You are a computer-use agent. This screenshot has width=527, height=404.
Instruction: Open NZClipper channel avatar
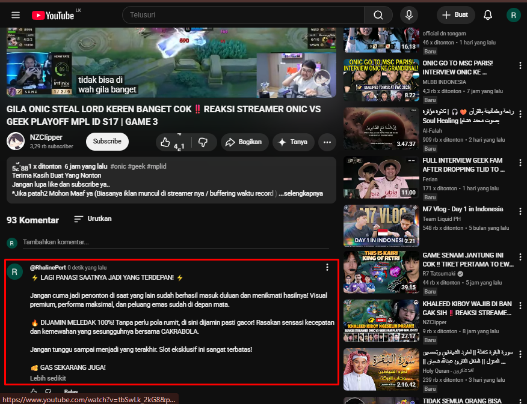[16, 141]
